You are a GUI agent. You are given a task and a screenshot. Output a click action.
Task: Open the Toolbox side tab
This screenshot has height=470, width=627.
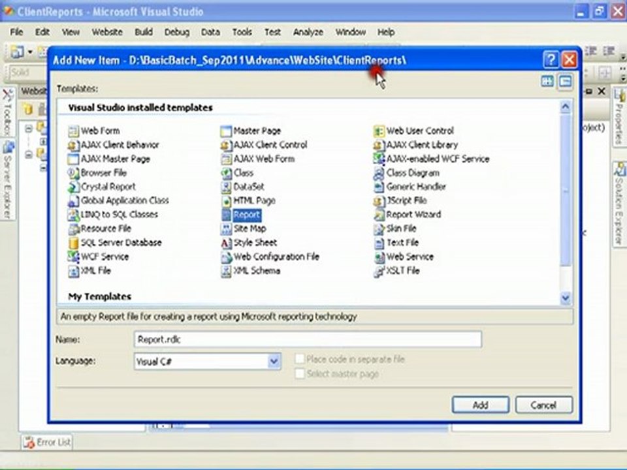point(8,112)
